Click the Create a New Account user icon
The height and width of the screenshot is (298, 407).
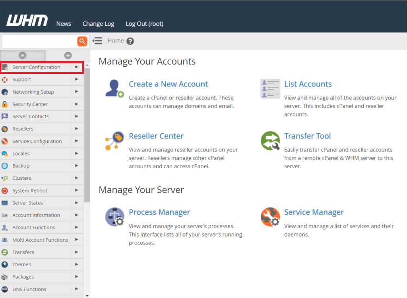(114, 88)
